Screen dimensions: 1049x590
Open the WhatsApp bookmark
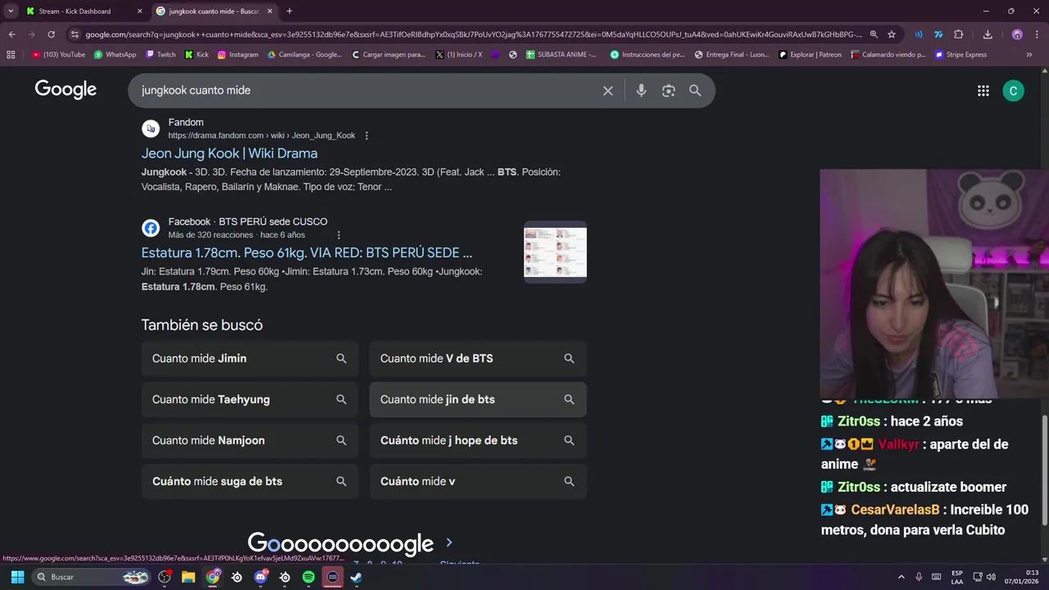[x=115, y=55]
